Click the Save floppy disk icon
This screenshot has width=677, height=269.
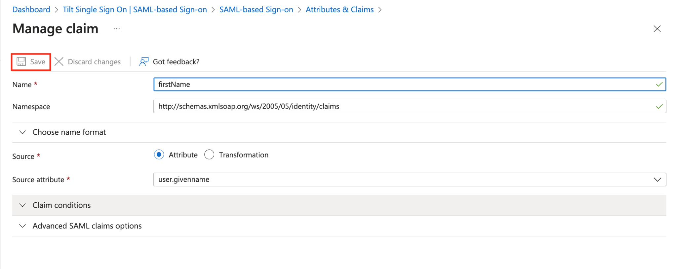click(x=21, y=62)
